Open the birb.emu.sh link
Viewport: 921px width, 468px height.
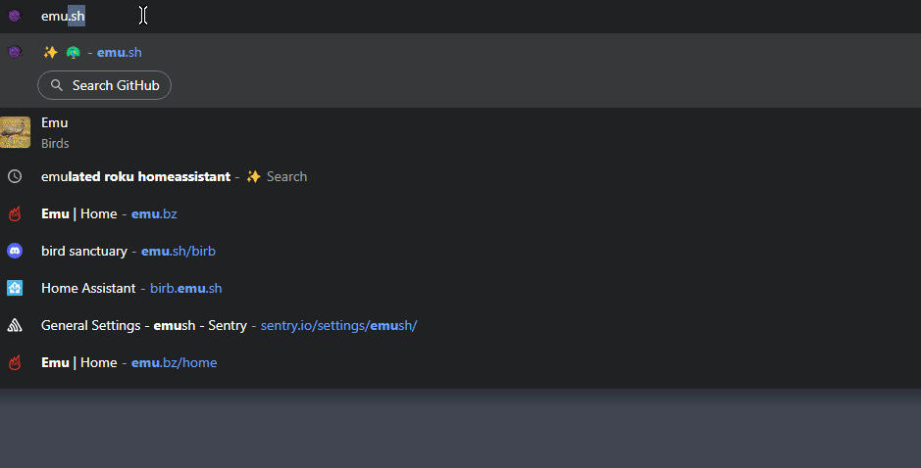tap(185, 288)
